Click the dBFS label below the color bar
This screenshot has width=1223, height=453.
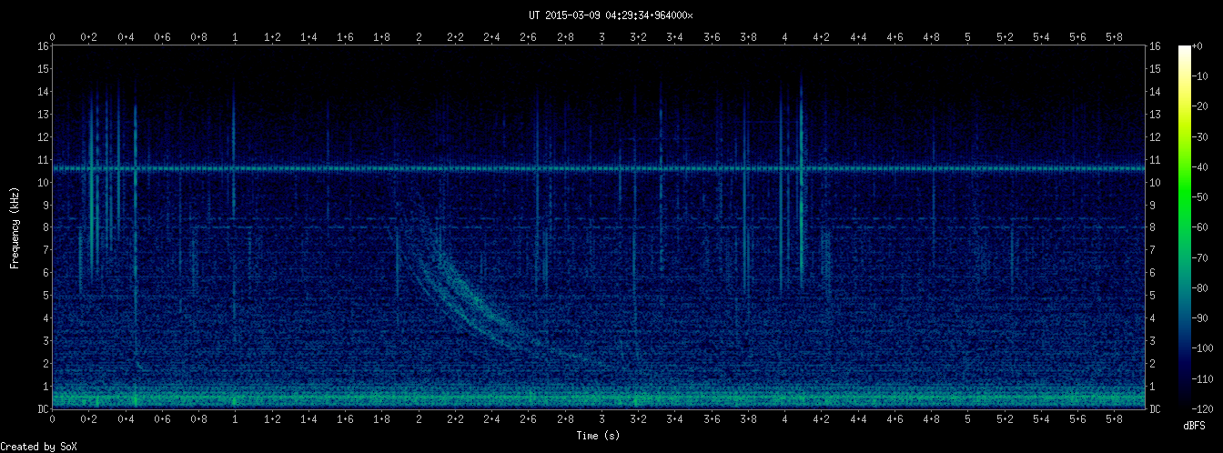(1195, 426)
